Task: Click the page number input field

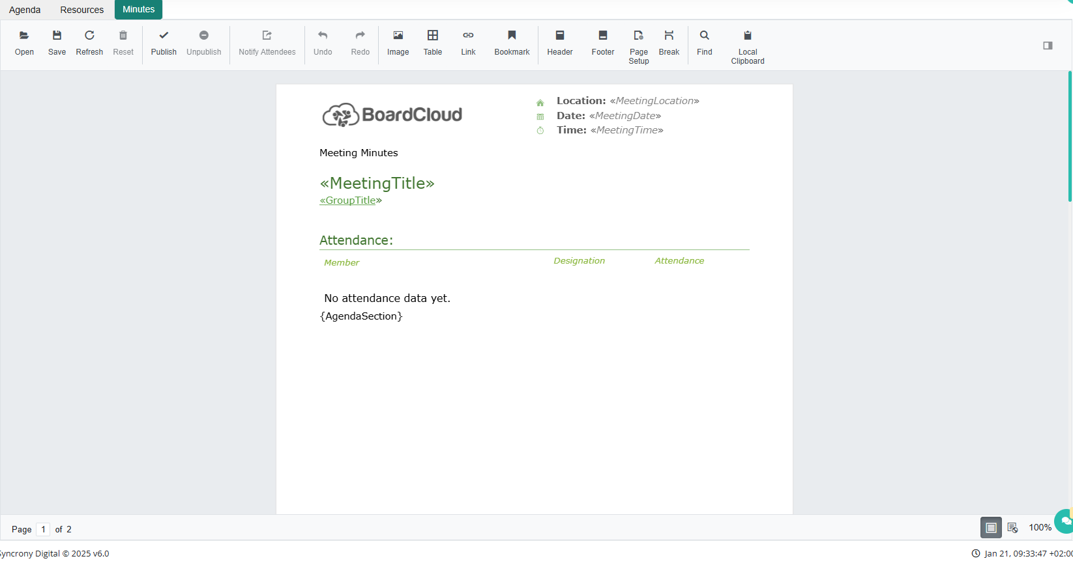Action: 43,529
